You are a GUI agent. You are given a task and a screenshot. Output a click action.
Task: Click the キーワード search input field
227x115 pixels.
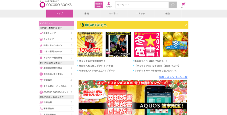tap(142, 5)
